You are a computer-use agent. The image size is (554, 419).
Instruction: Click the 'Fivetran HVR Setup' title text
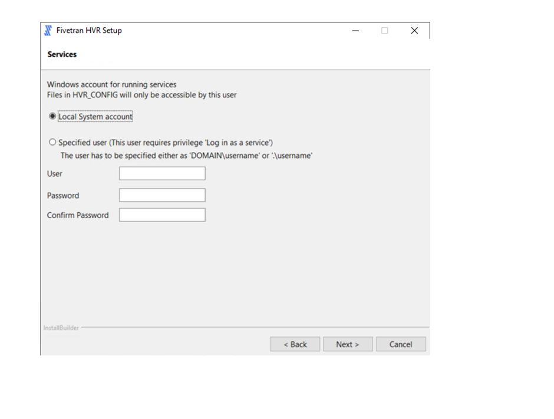click(x=89, y=31)
